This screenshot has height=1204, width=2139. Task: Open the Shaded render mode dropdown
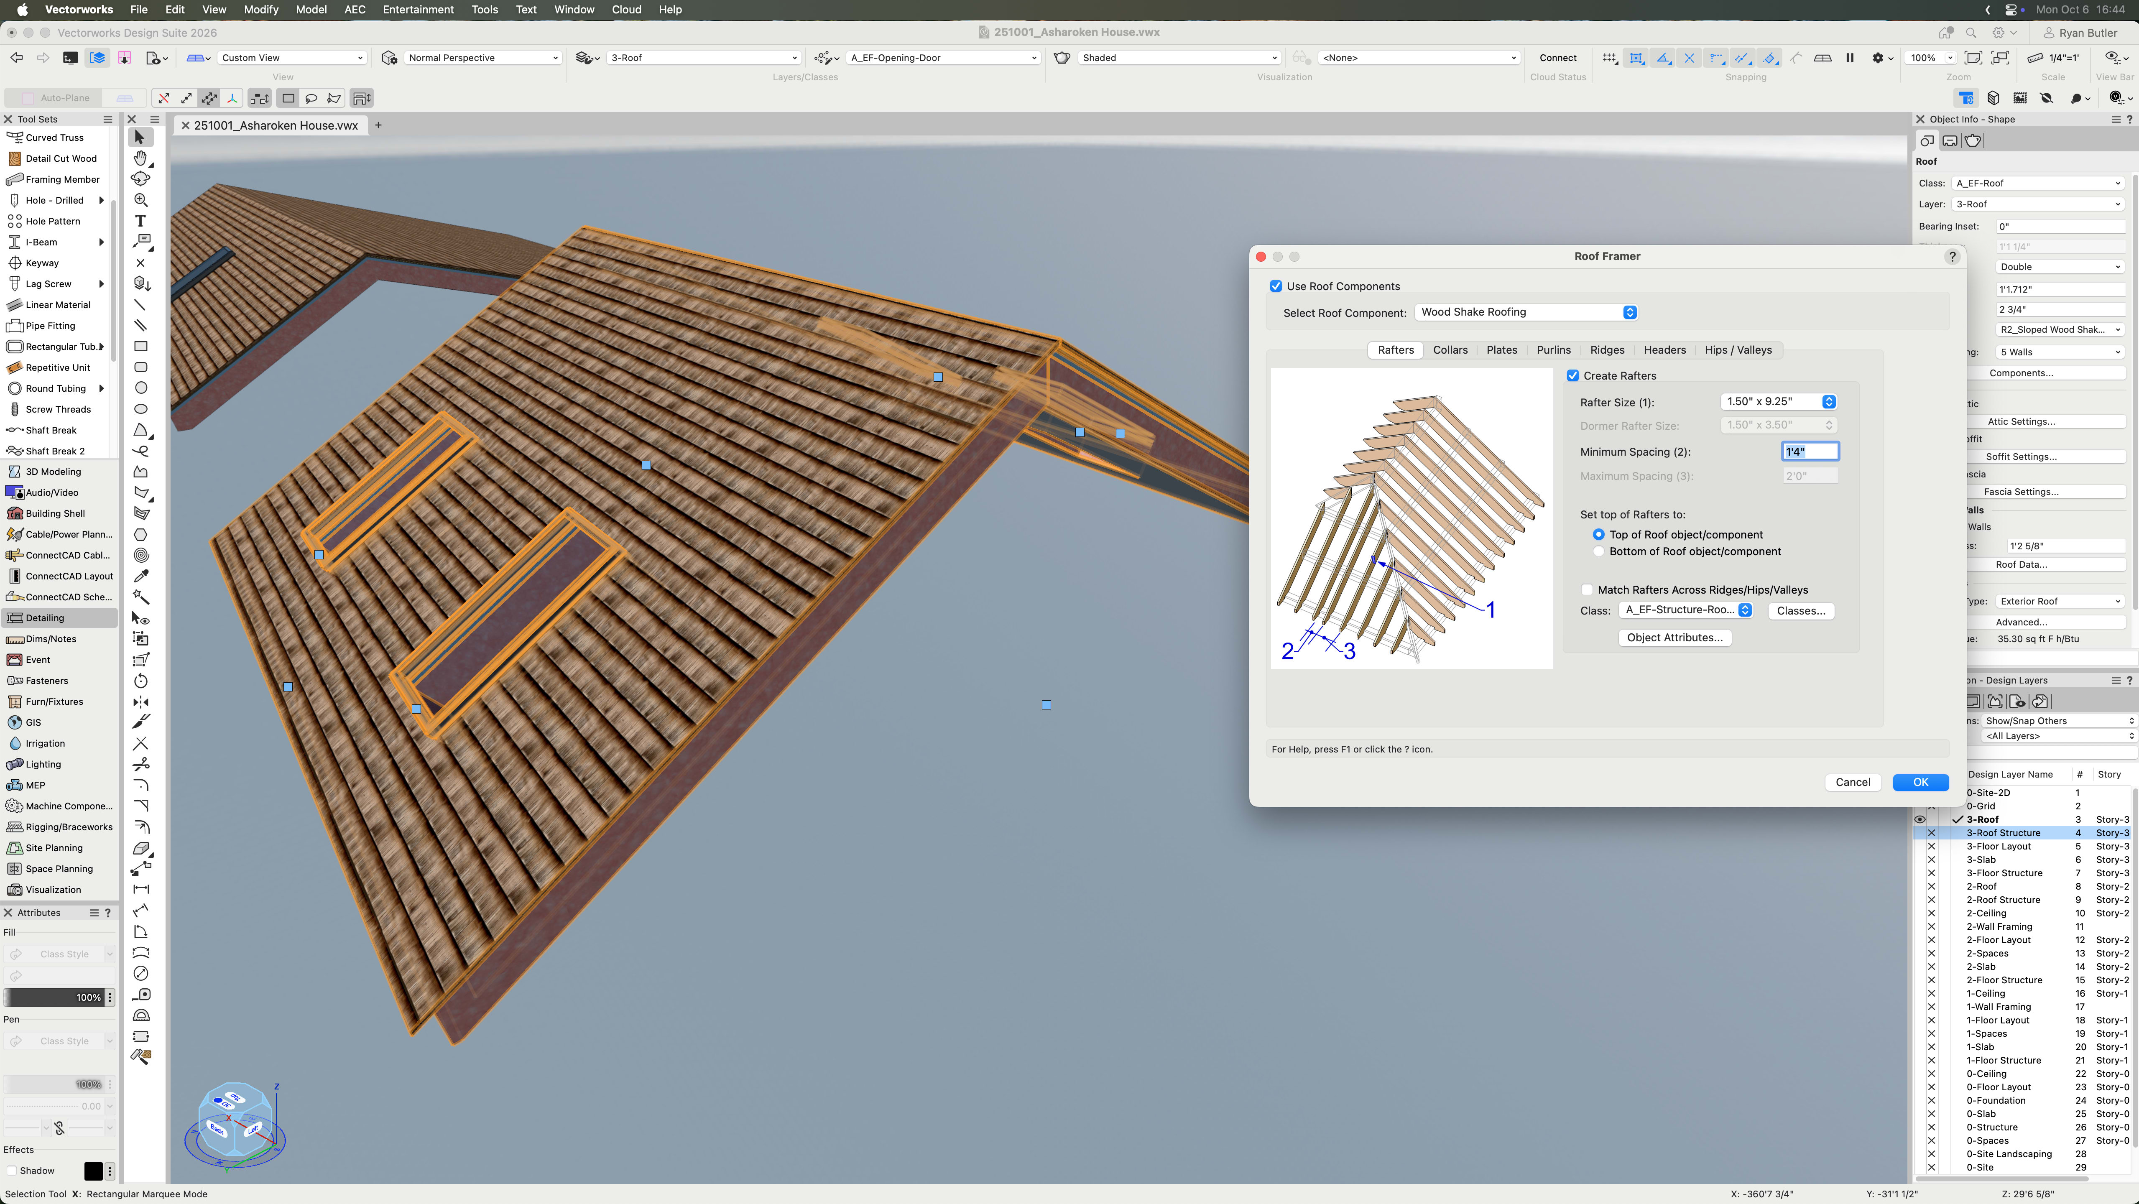click(1179, 57)
